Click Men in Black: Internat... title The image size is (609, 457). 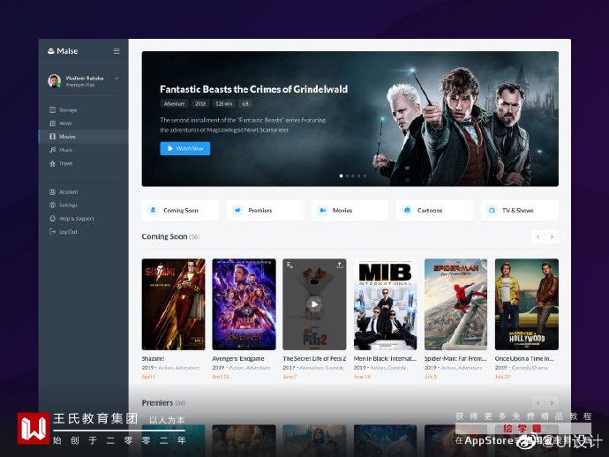(385, 359)
